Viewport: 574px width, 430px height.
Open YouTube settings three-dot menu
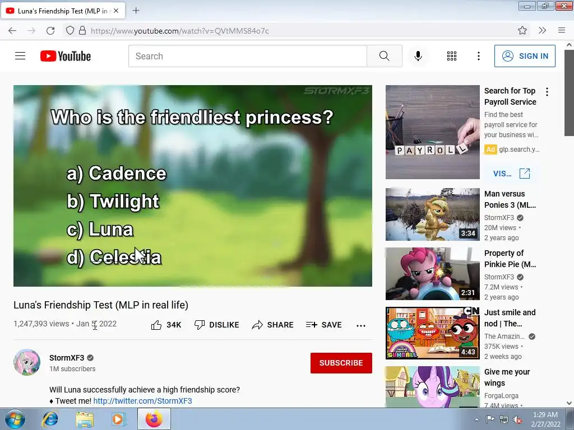(479, 56)
